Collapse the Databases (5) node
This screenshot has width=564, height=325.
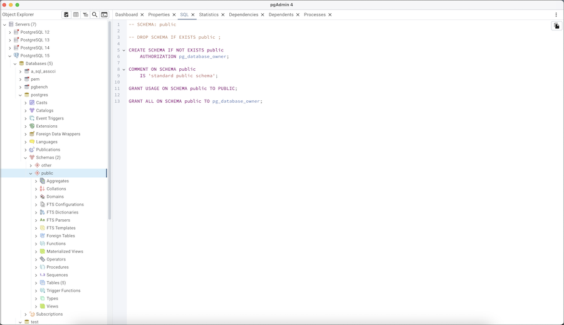click(x=15, y=64)
